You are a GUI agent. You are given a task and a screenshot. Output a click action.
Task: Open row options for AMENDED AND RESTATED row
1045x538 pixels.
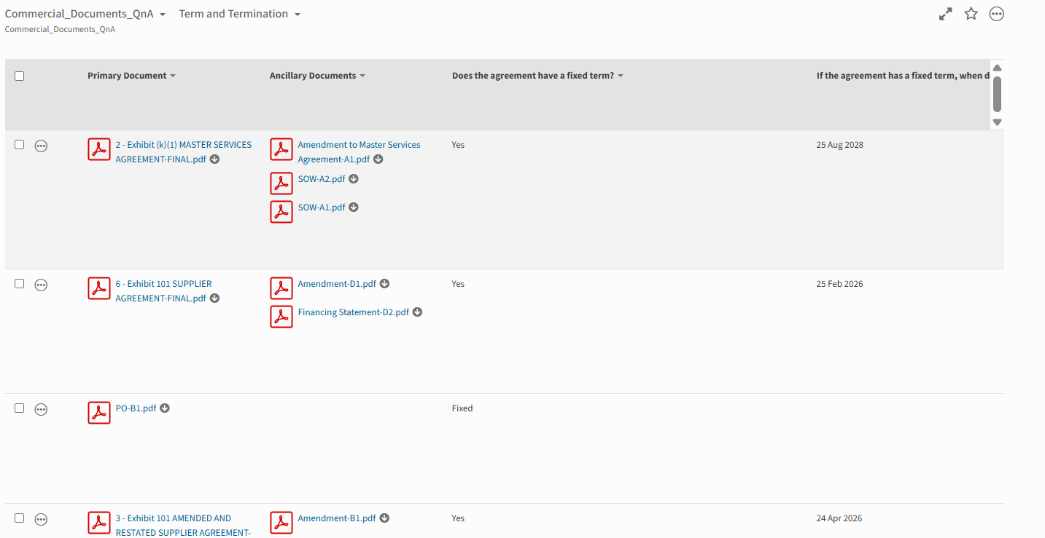(x=42, y=520)
